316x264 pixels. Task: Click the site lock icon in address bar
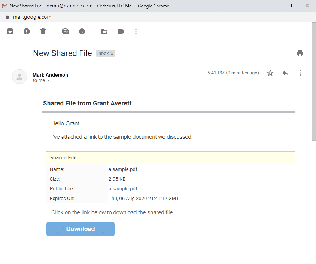click(x=7, y=17)
